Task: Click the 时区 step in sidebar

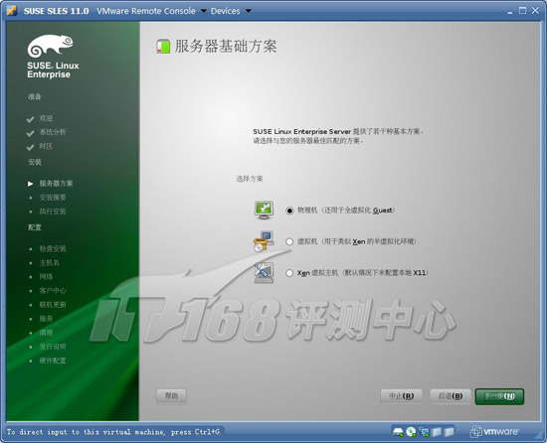Action: point(46,146)
